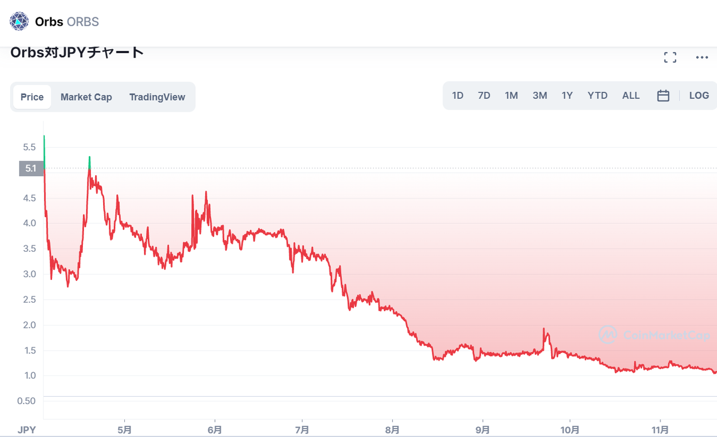Click the 3.5 y-axis label
Viewport: 717px width, 437px height.
pos(30,248)
